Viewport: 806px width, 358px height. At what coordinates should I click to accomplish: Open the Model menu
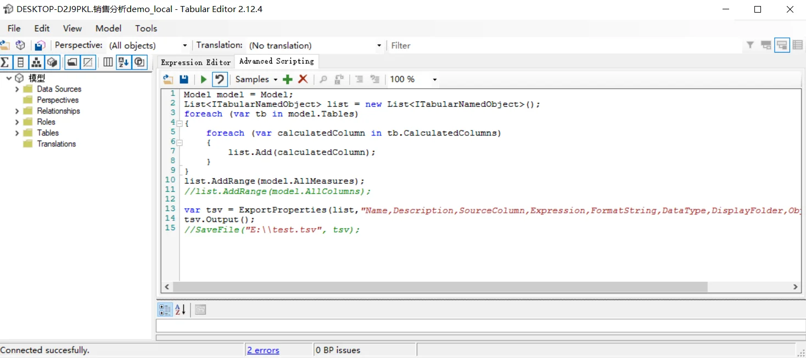(x=109, y=29)
